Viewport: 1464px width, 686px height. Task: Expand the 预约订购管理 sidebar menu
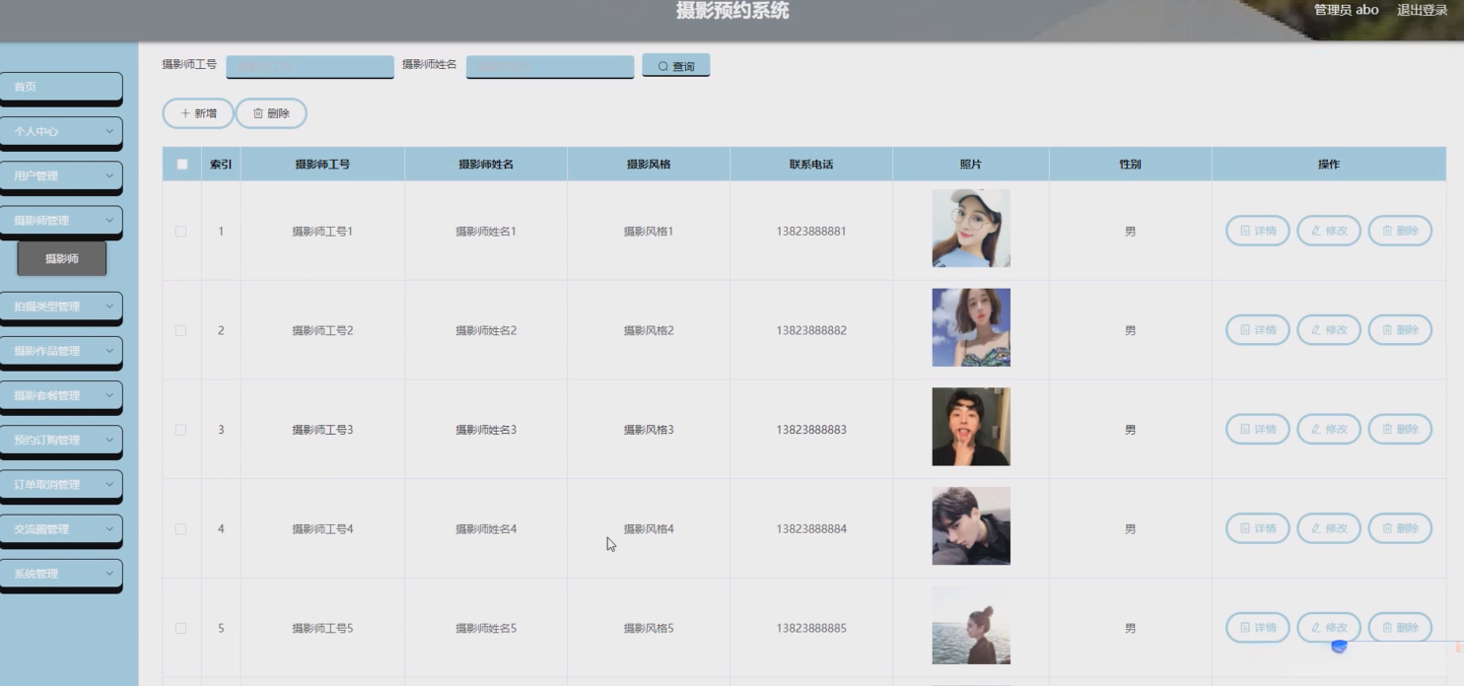pos(61,441)
